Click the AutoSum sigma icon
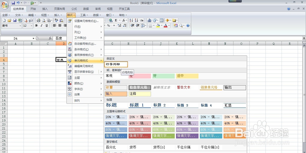This screenshot has height=153, width=306. (x=116, y=20)
